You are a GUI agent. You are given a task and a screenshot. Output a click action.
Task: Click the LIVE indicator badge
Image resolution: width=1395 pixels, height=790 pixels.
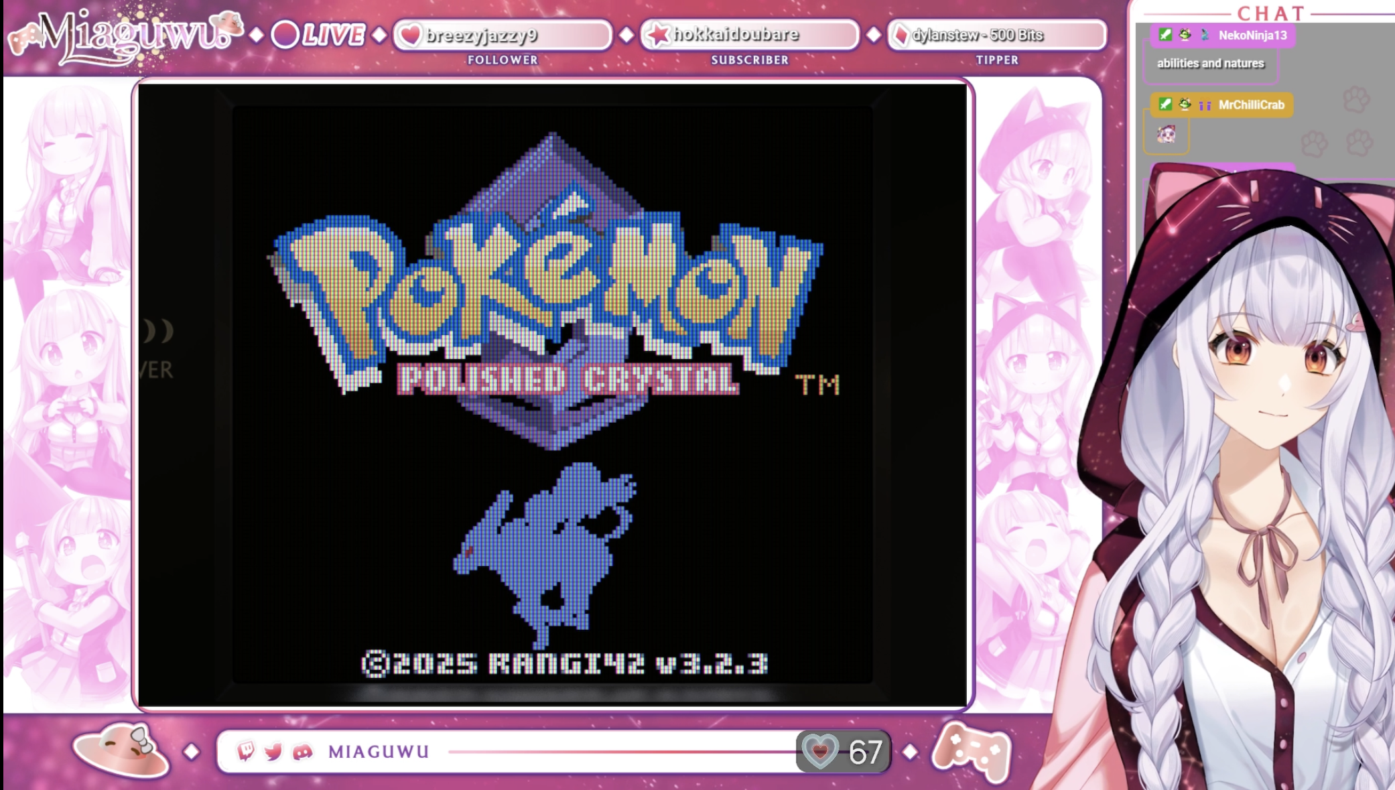tap(318, 35)
